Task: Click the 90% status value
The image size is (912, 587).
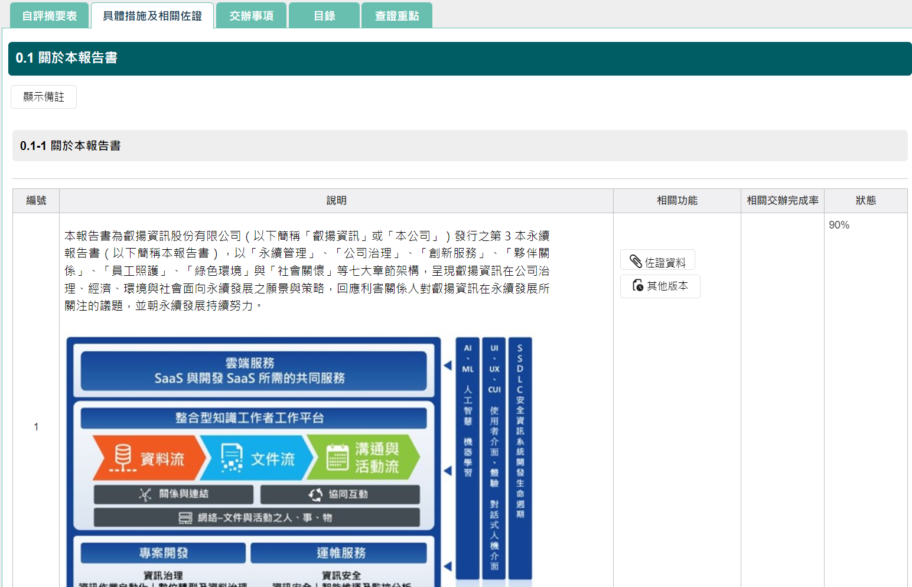Action: (x=839, y=225)
